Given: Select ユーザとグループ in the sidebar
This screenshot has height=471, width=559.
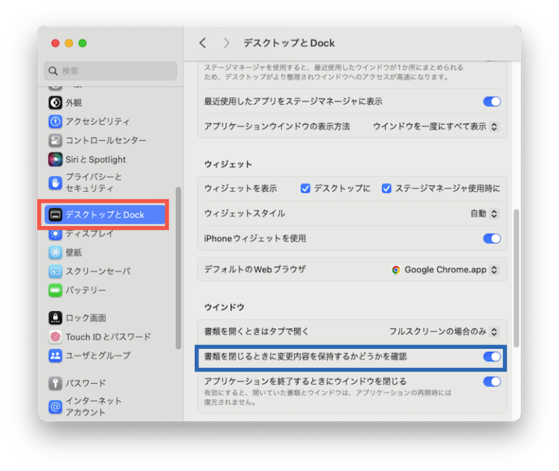Looking at the screenshot, I should 98,355.
